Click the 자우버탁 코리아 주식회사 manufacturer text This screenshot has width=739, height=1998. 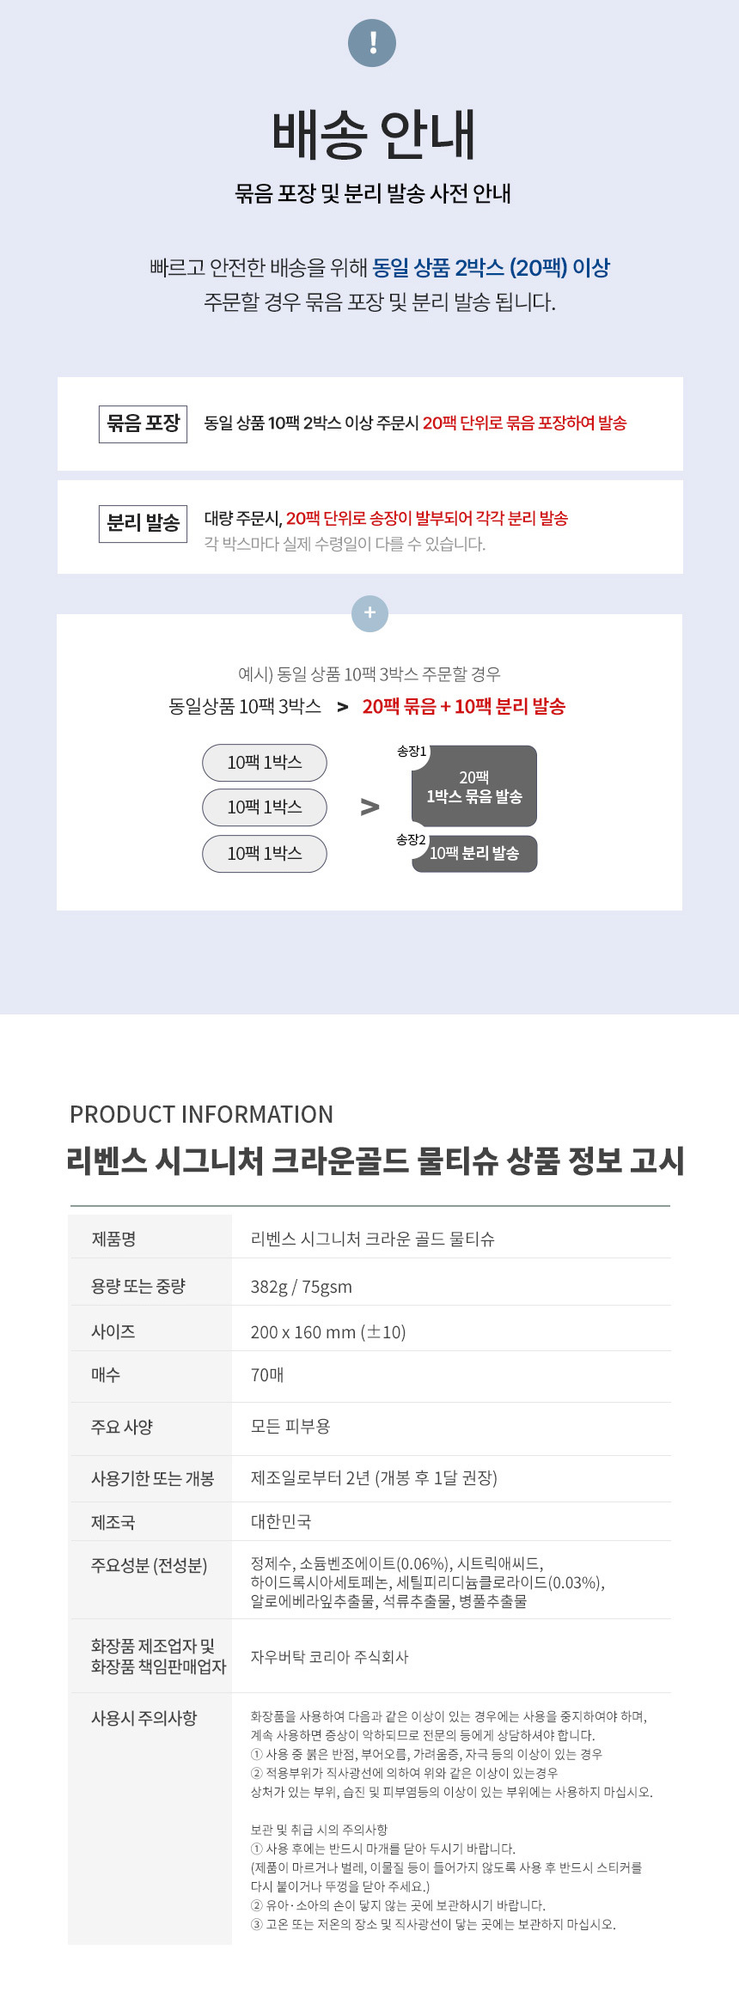point(330,1657)
